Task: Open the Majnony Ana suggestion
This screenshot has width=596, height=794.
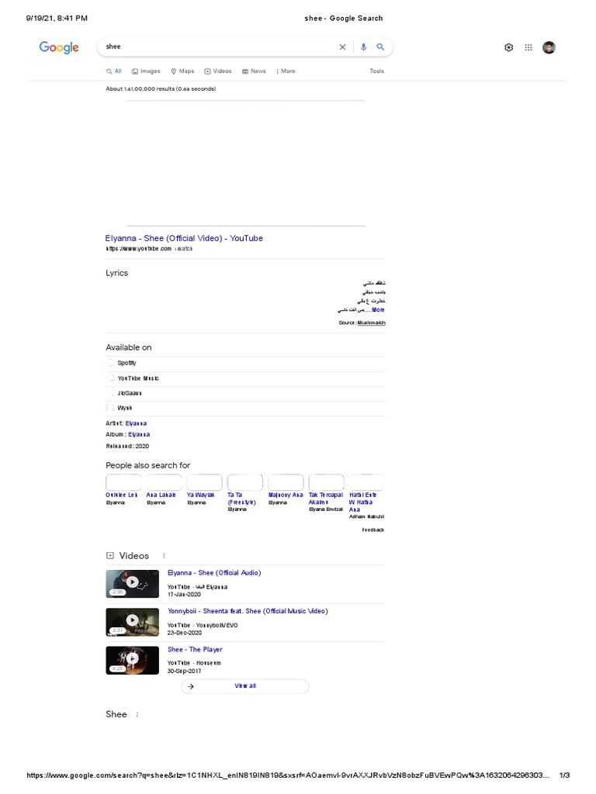Action: [286, 495]
